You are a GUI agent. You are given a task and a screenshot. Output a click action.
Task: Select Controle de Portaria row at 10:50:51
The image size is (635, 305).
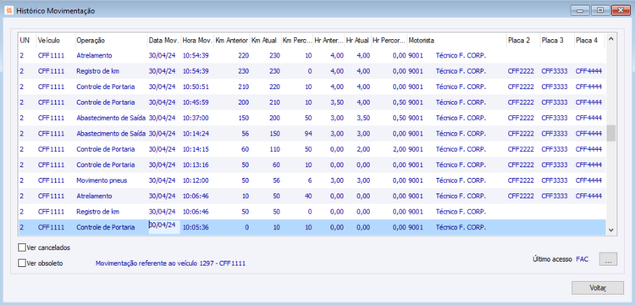click(312, 86)
